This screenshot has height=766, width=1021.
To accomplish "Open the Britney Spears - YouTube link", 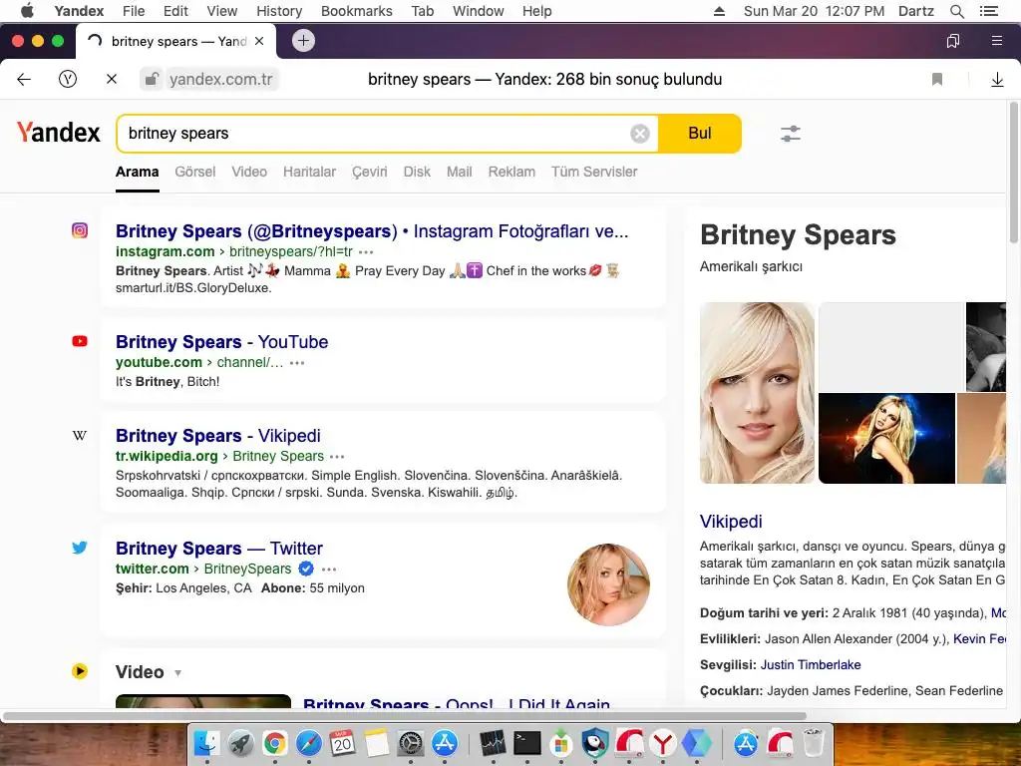I will (x=221, y=342).
